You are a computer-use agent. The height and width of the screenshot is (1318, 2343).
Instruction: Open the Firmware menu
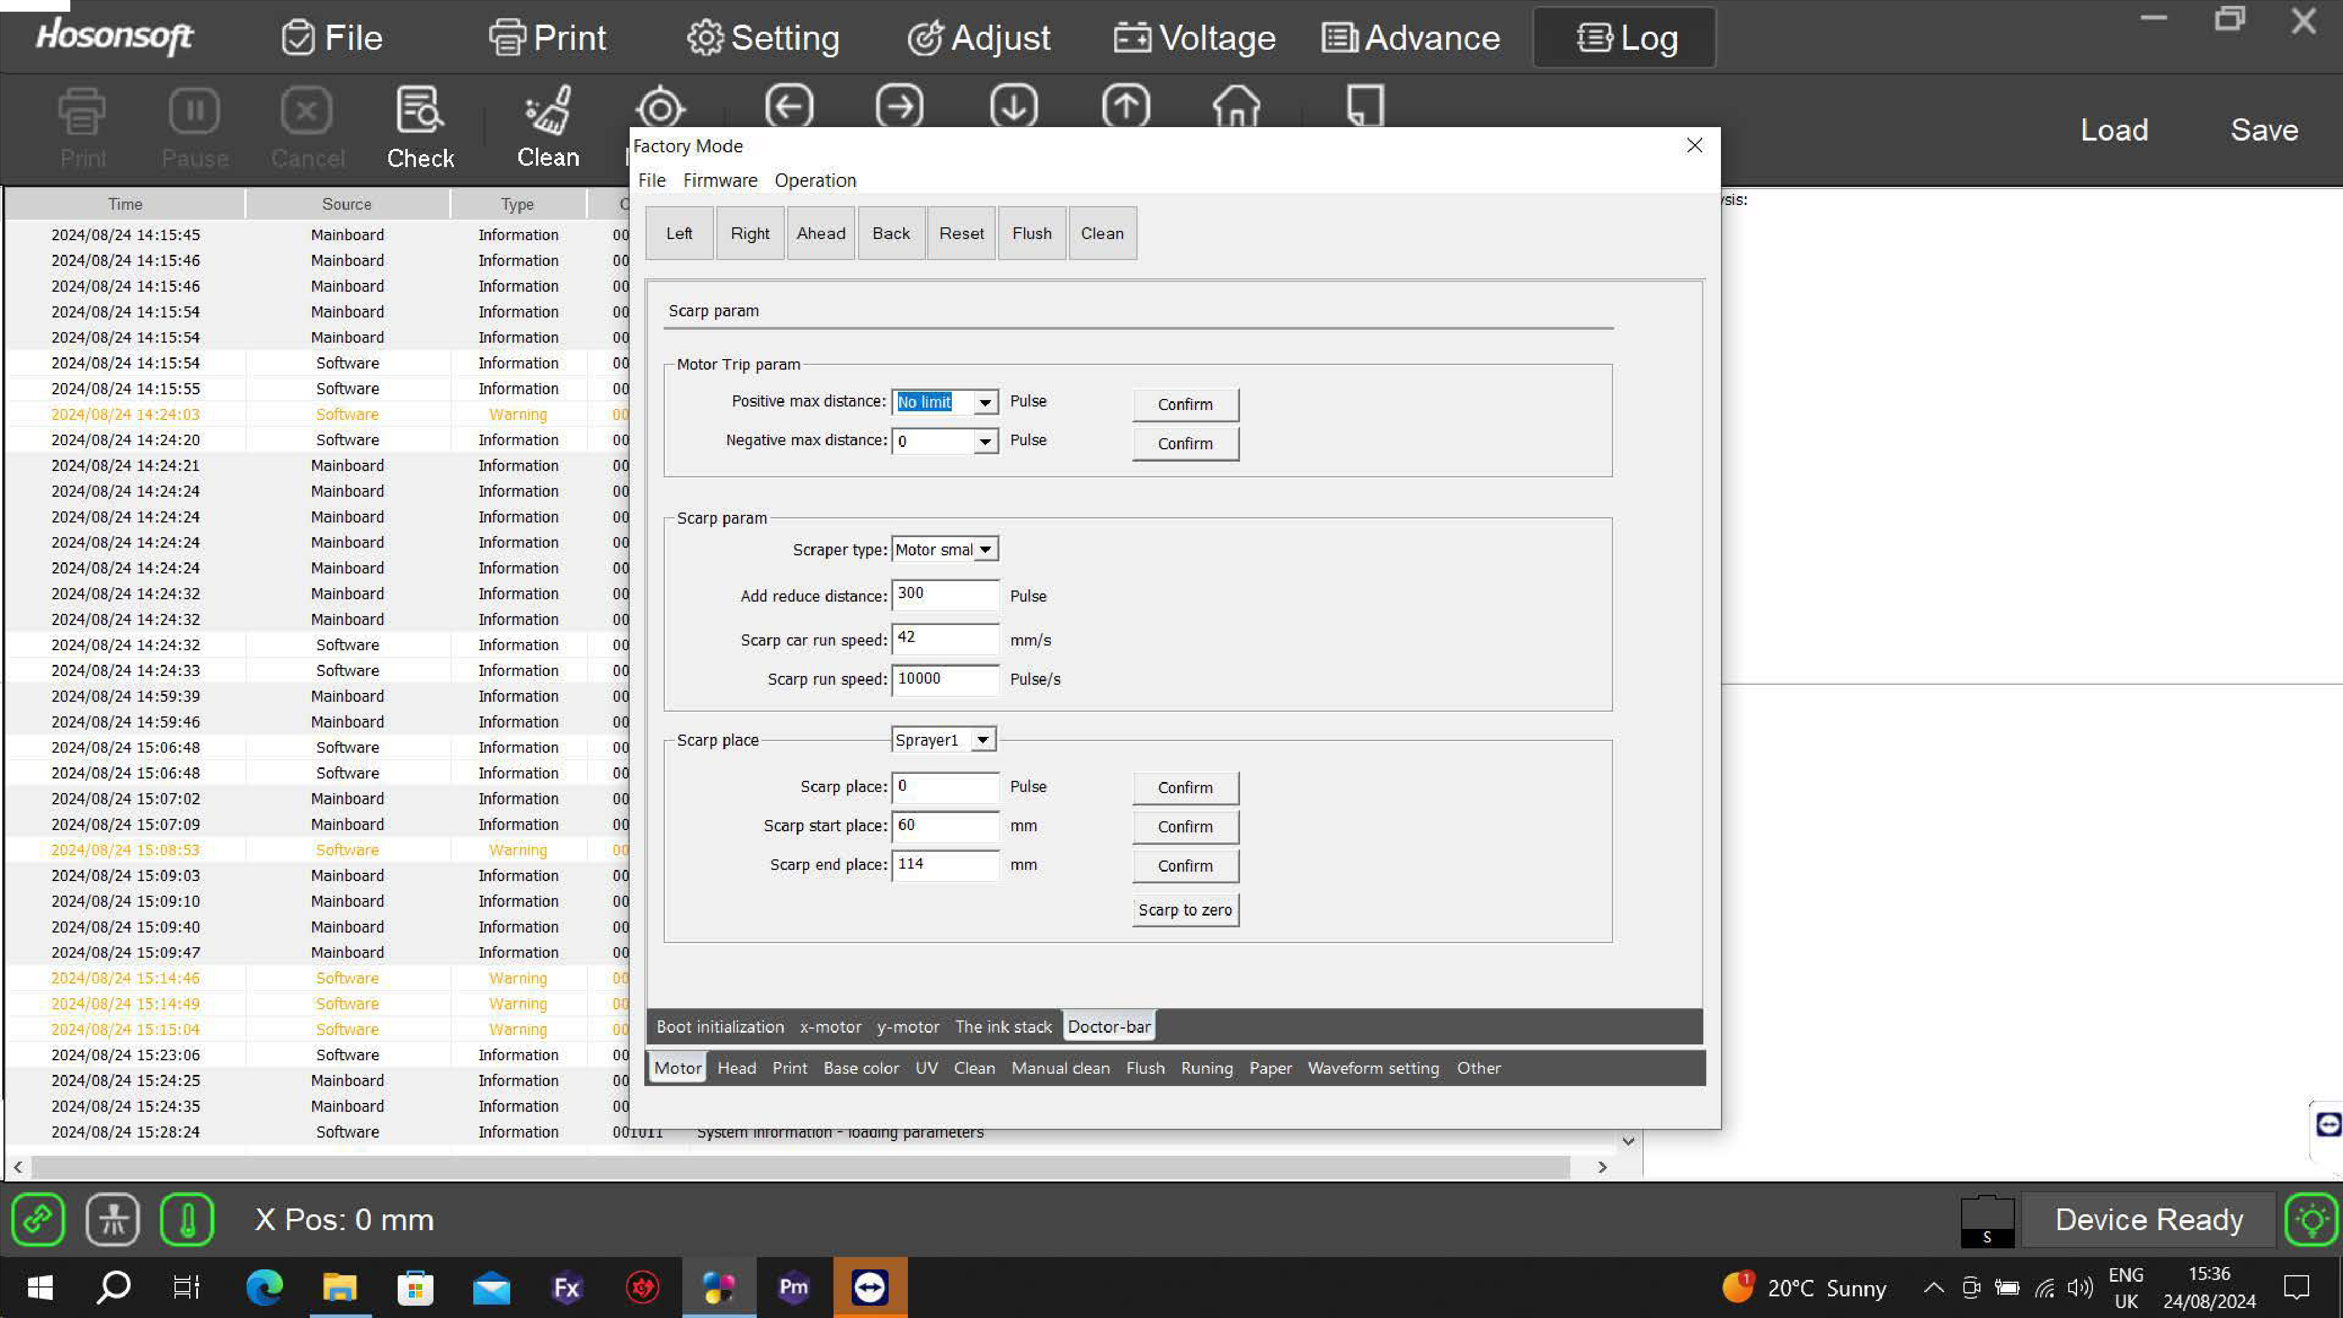click(719, 180)
